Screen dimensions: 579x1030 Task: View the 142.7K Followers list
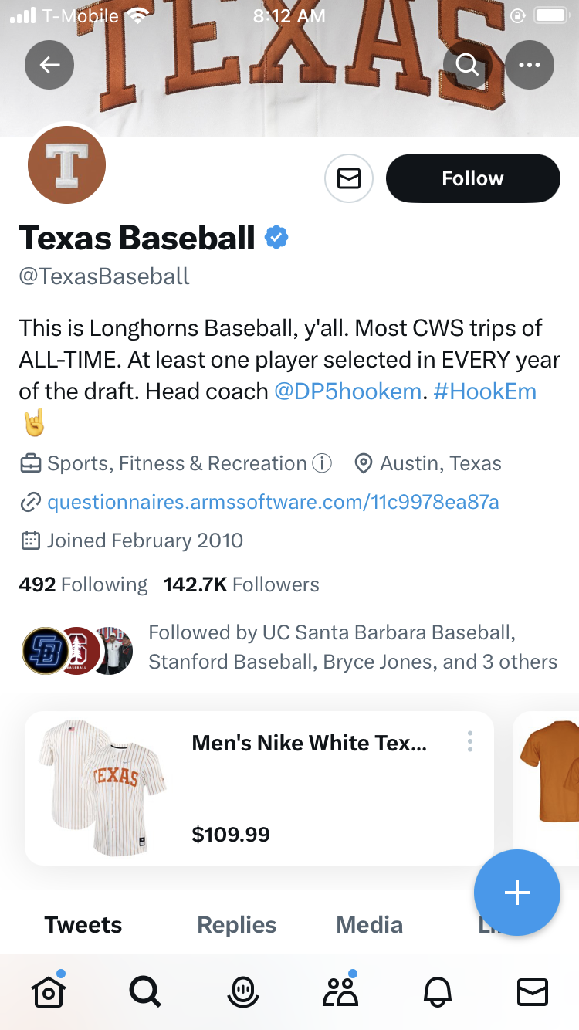241,584
